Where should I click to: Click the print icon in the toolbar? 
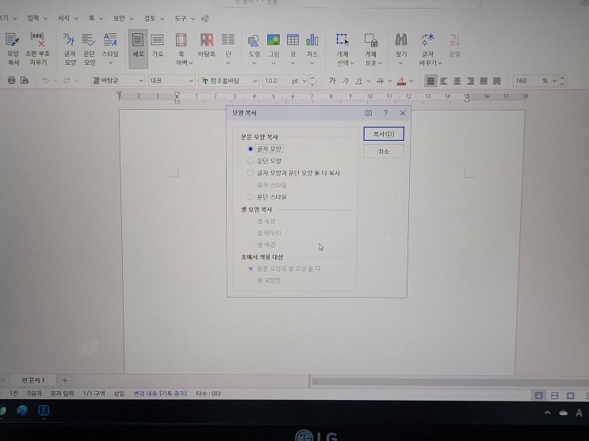(12, 80)
